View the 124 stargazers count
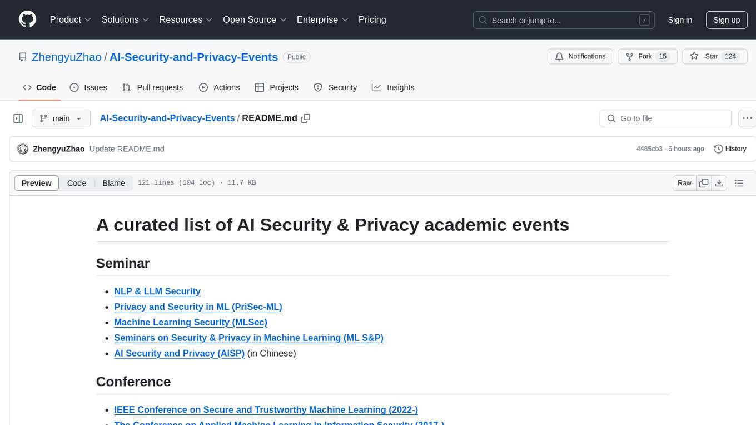This screenshot has height=425, width=756. coord(730,57)
